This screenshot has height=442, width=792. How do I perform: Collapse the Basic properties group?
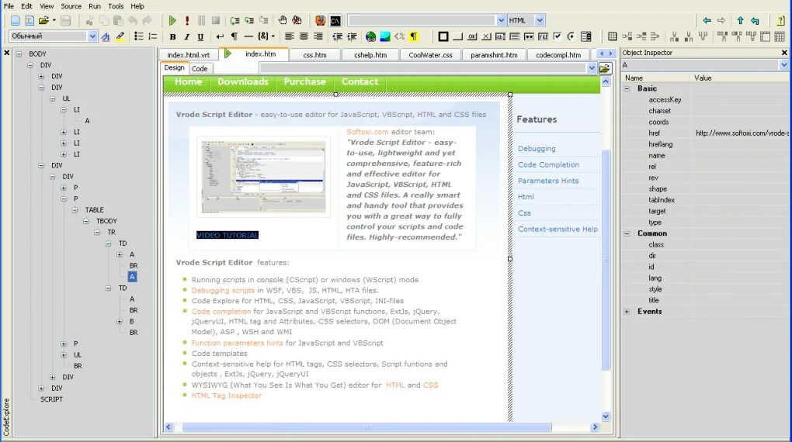click(627, 88)
